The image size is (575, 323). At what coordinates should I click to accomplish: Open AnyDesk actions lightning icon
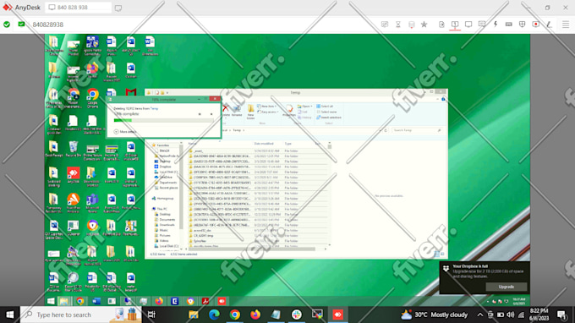coord(496,25)
